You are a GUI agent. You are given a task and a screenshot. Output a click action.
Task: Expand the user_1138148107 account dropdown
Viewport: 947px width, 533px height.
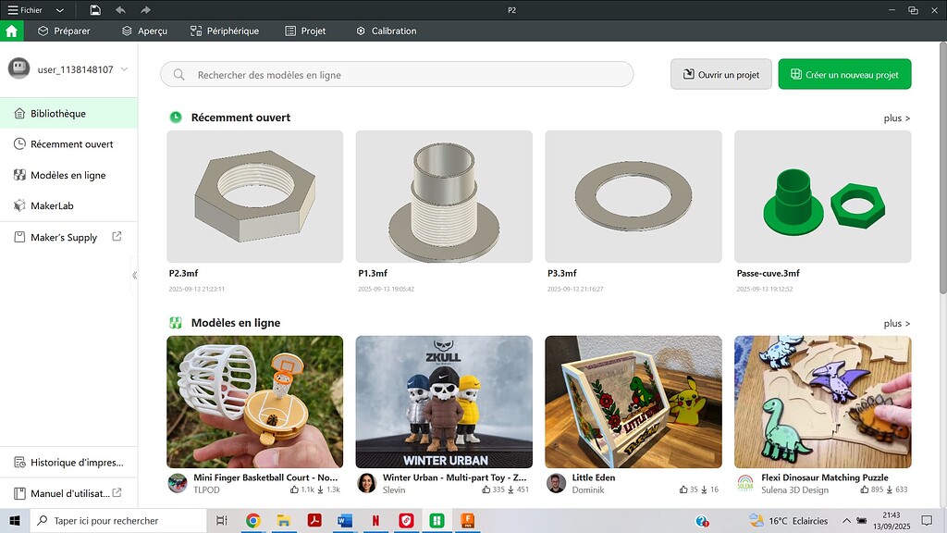click(x=125, y=68)
